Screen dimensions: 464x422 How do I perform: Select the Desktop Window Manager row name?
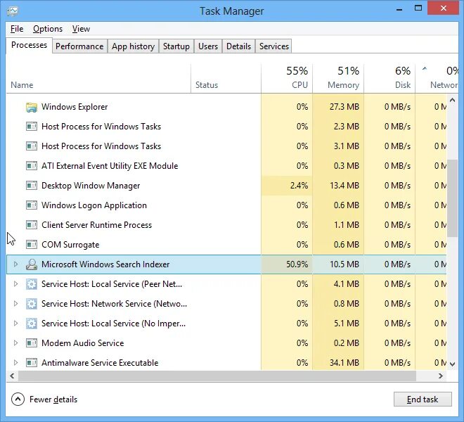tap(91, 186)
